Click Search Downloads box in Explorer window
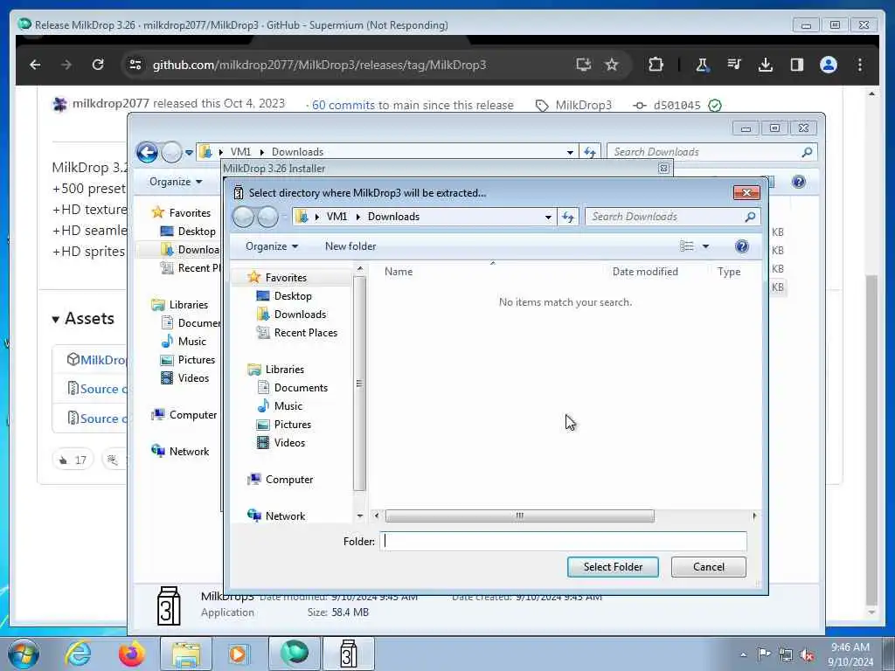The image size is (895, 671). (x=711, y=152)
